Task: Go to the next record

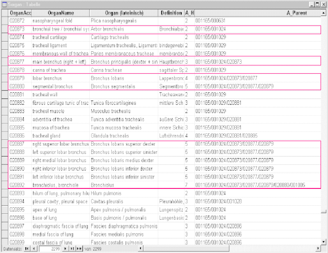Action: tap(65, 249)
